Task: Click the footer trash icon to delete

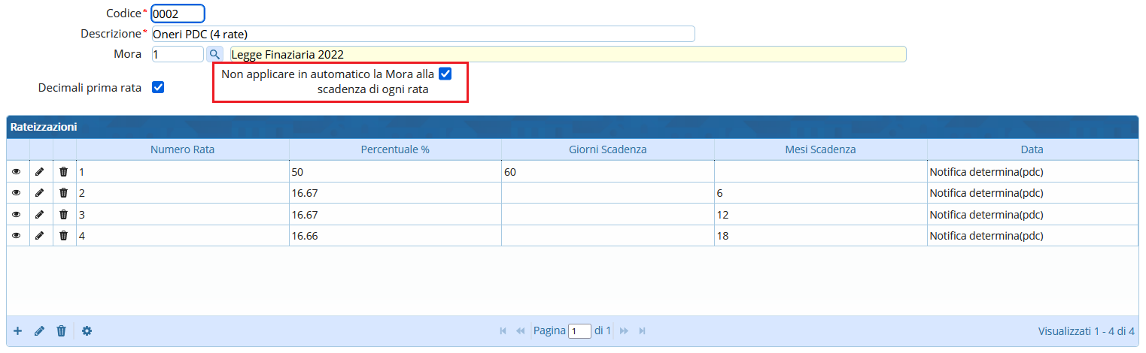Action: click(62, 331)
